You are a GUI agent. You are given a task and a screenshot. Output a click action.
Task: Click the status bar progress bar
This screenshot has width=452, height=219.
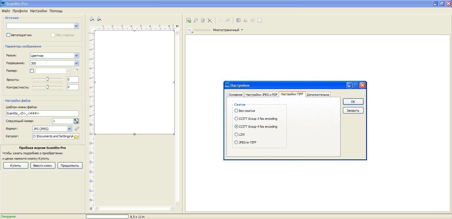tap(107, 216)
